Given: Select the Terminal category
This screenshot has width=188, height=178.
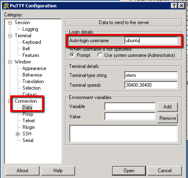Looking at the screenshot, I should (23, 36).
